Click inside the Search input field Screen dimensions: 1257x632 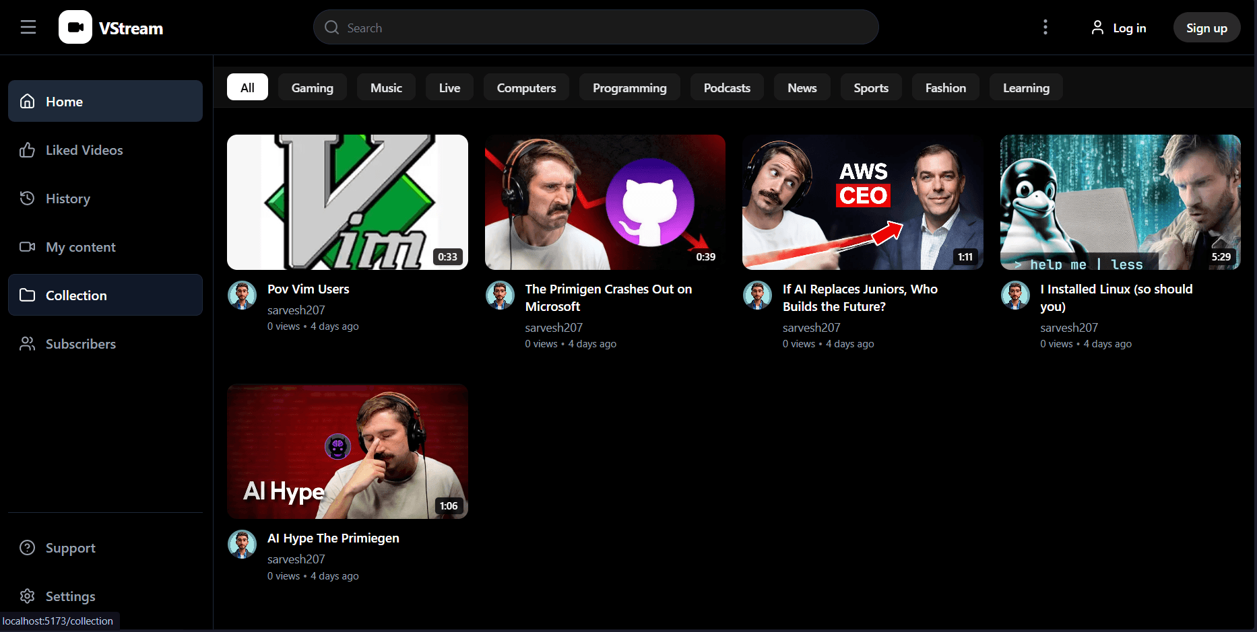tap(539, 27)
